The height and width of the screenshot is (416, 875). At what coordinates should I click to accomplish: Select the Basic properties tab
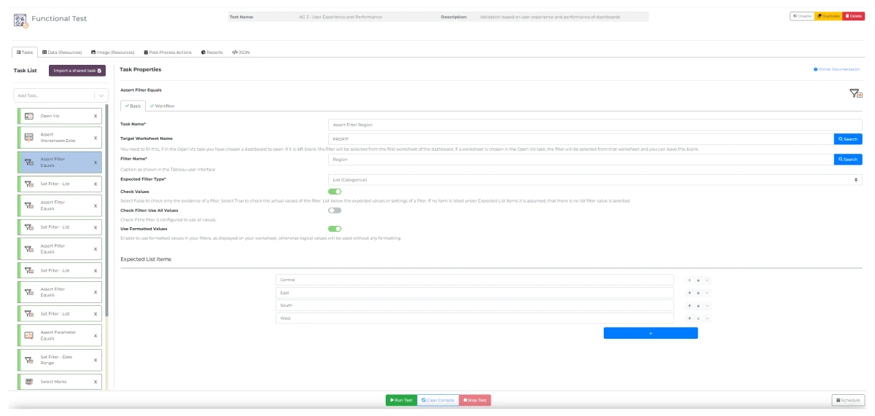(x=133, y=106)
